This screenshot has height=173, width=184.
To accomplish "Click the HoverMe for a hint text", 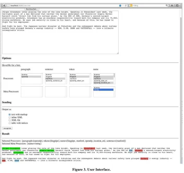I will pyautogui.click(x=11, y=65).
